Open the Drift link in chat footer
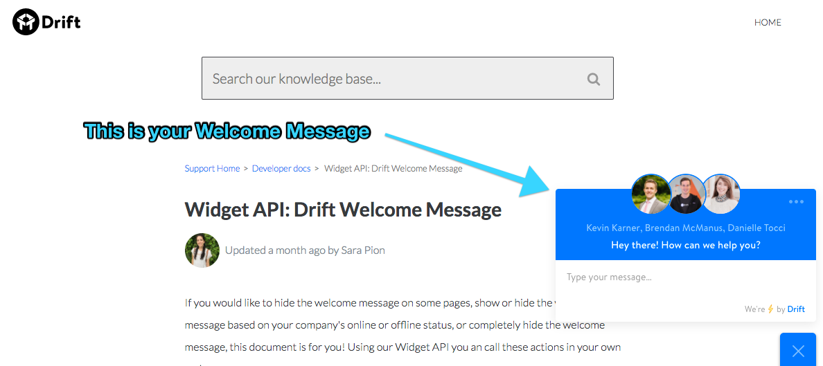 tap(796, 309)
